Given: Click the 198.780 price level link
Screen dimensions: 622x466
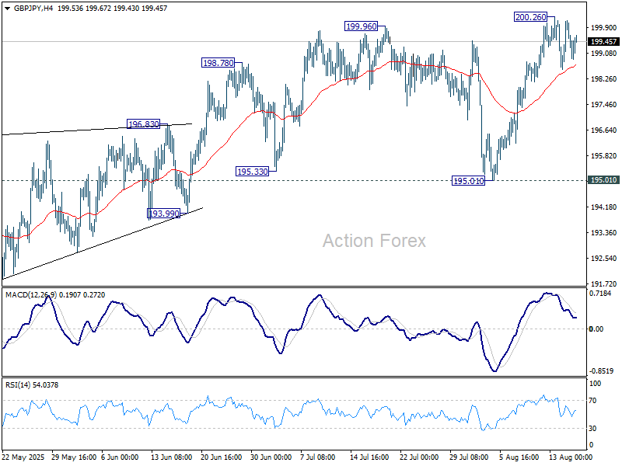Looking at the screenshot, I should coord(218,62).
